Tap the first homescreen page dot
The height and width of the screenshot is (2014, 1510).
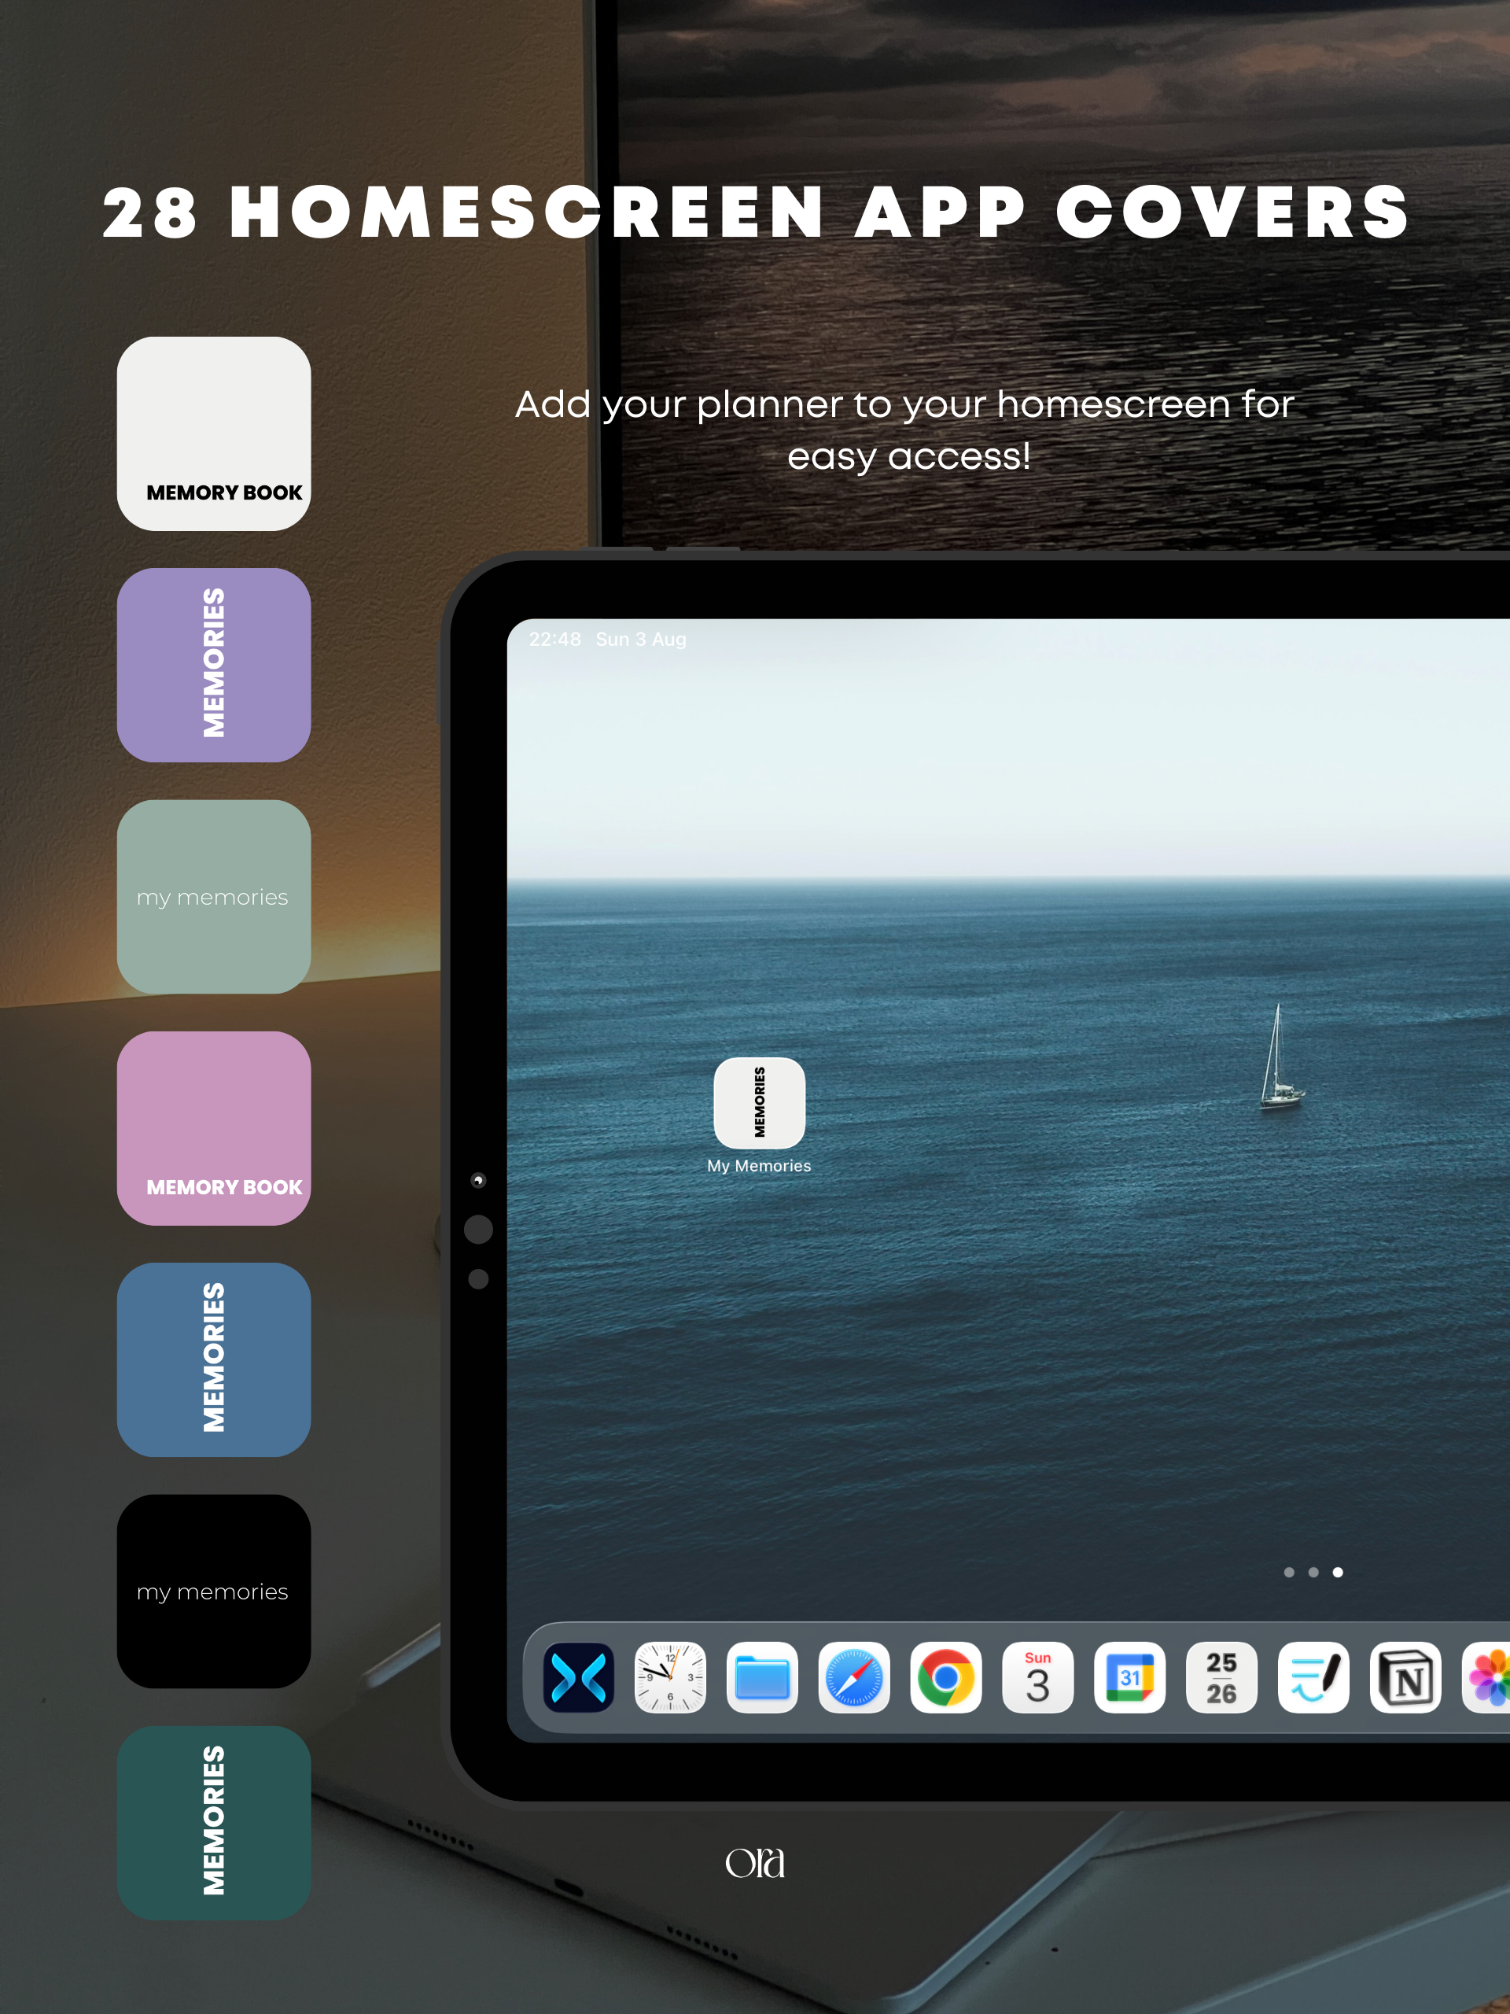pos(1289,1573)
